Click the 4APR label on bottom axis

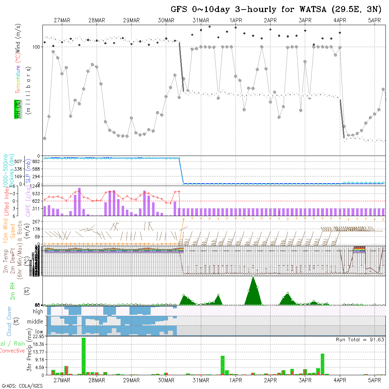coord(340,380)
